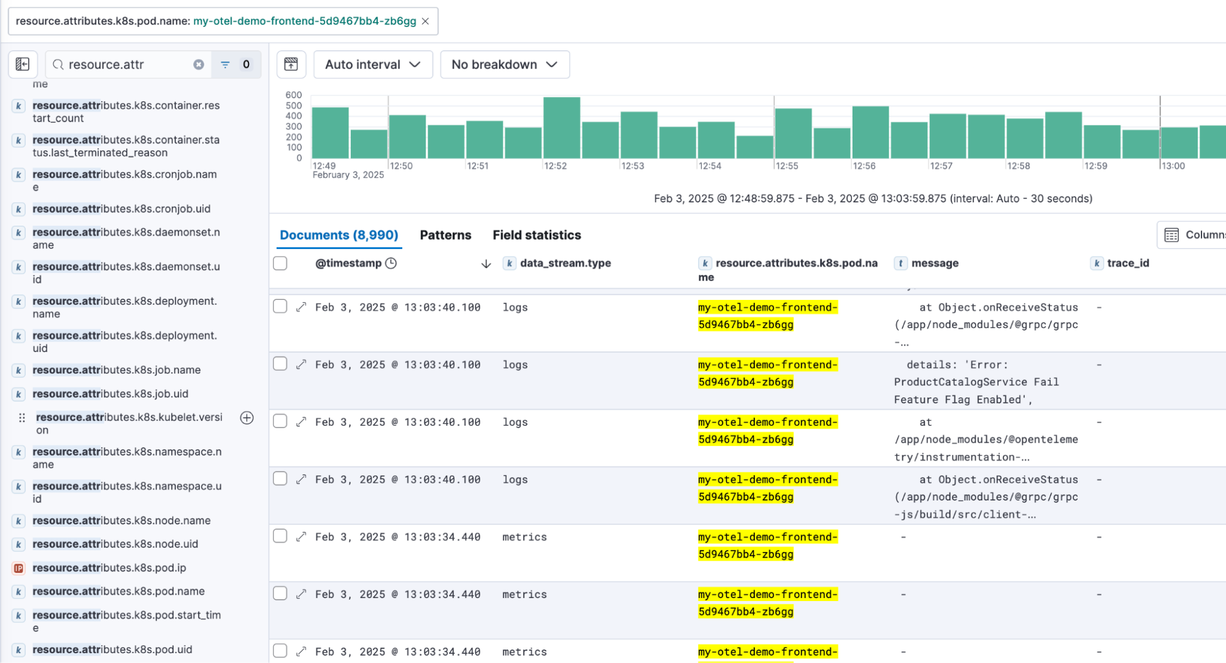The height and width of the screenshot is (663, 1226).
Task: Select resource.attributes.k8s.pod.ip field
Action: coord(109,568)
